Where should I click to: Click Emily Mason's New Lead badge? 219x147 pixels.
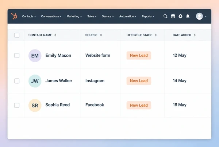click(139, 55)
